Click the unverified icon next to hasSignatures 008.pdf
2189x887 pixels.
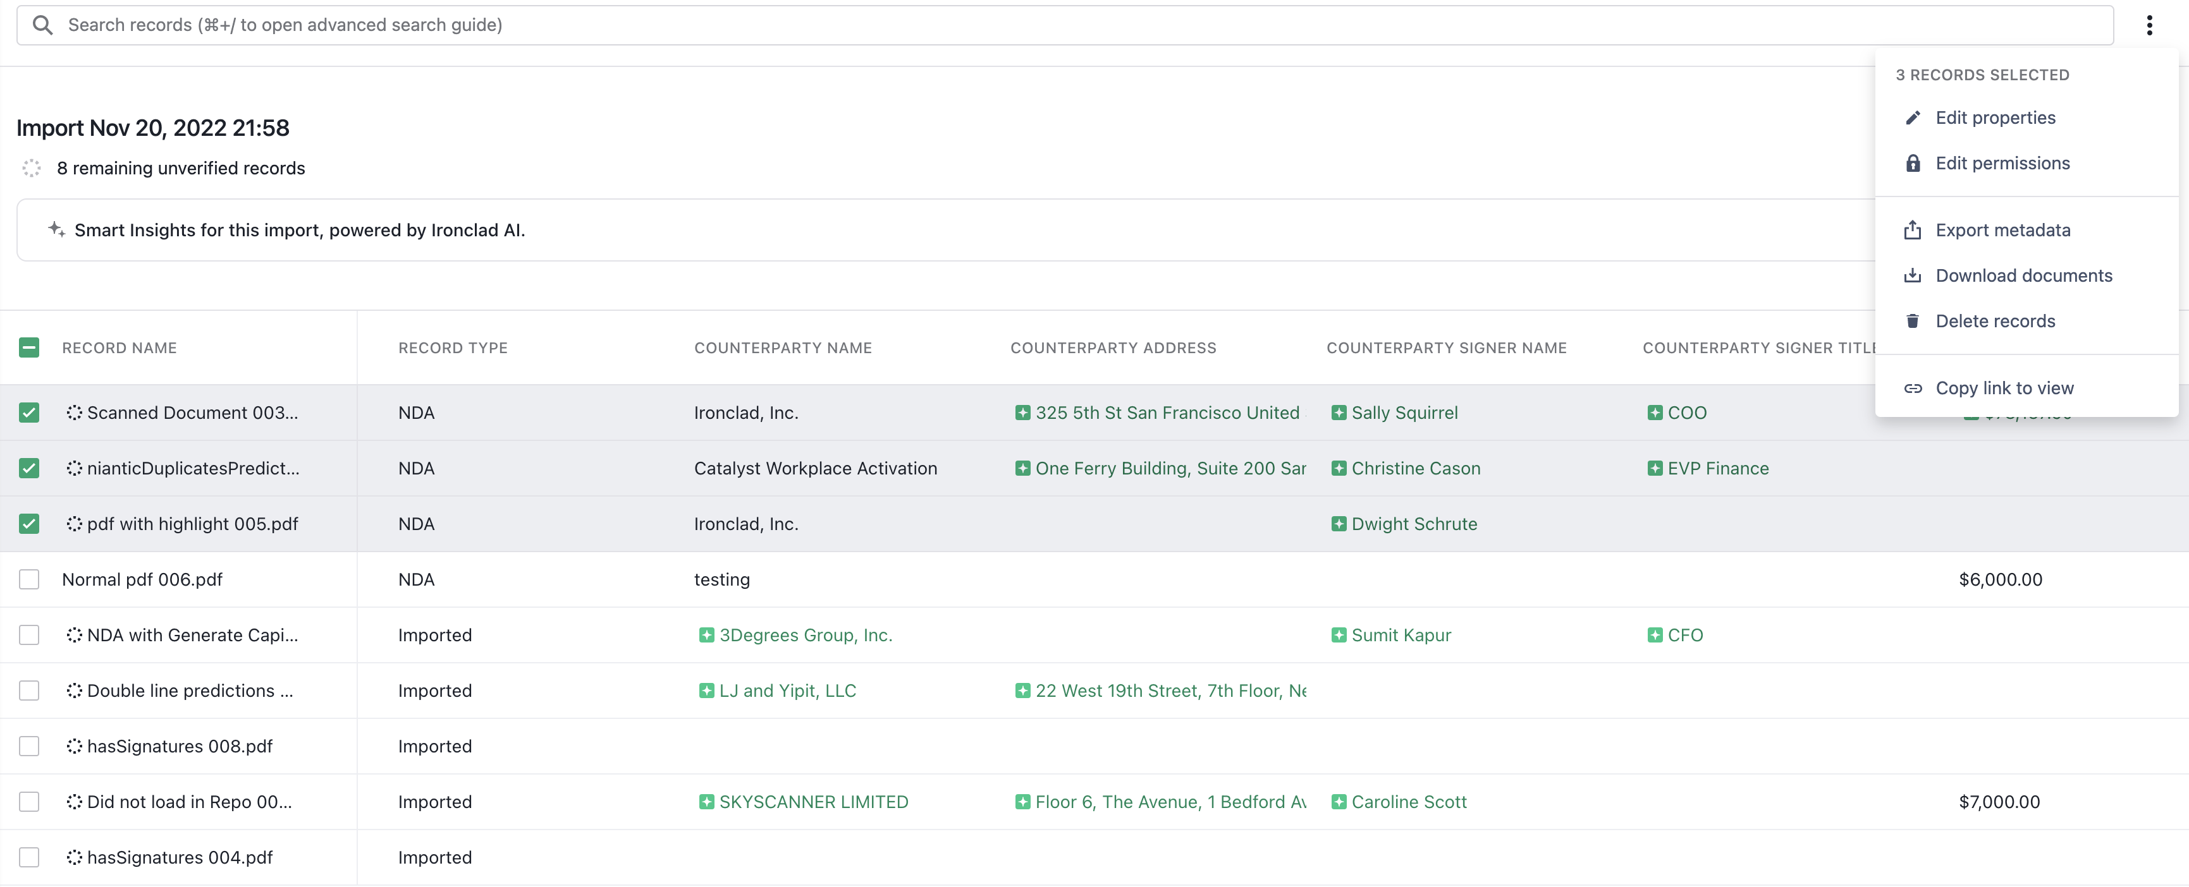pyautogui.click(x=74, y=746)
